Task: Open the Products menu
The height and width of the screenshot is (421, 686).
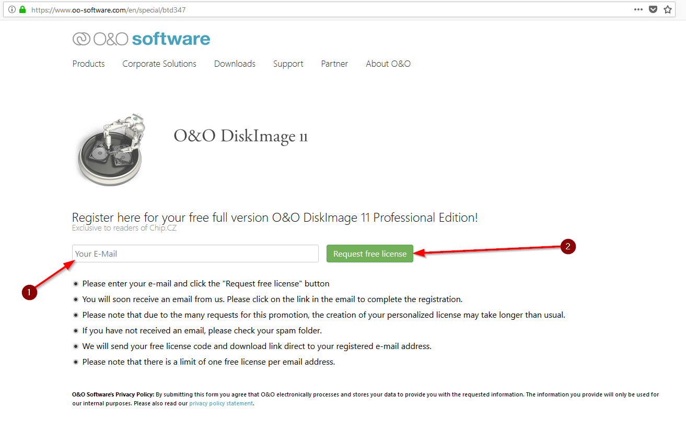Action: [x=88, y=64]
